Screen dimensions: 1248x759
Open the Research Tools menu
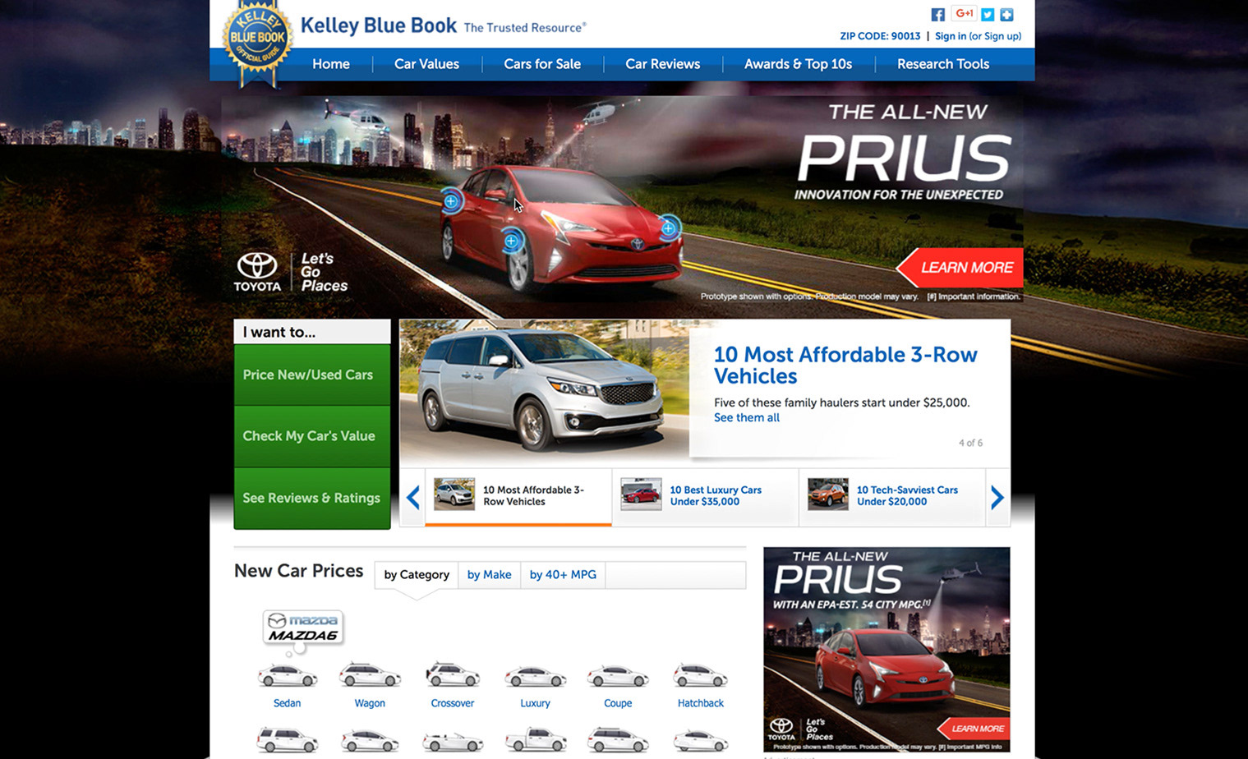click(x=943, y=64)
